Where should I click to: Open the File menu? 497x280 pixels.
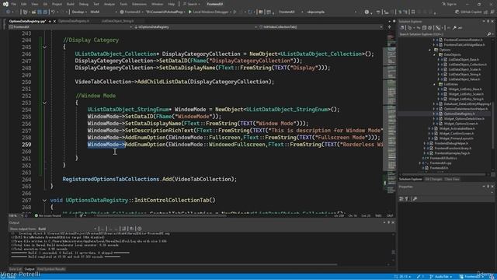(14, 4)
